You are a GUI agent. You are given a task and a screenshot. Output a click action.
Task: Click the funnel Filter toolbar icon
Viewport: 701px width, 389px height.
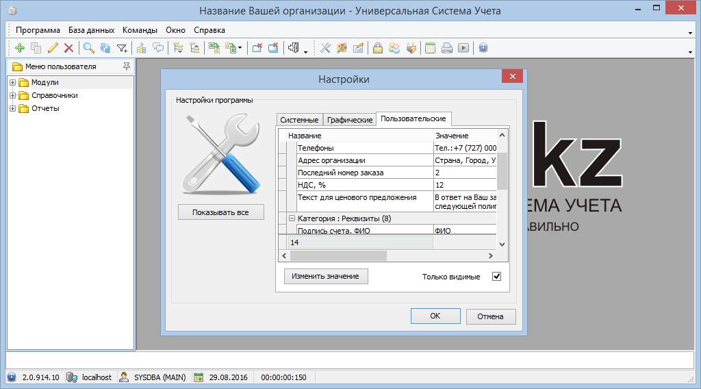(122, 48)
